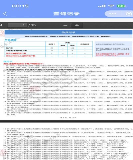Click the red 发生过逾期的账户数 row label
Screen dimensions: 133x160
click(x=16, y=53)
